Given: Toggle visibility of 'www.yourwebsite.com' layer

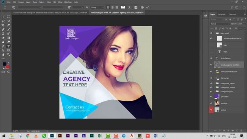Looking at the screenshot, I should click(x=211, y=71).
